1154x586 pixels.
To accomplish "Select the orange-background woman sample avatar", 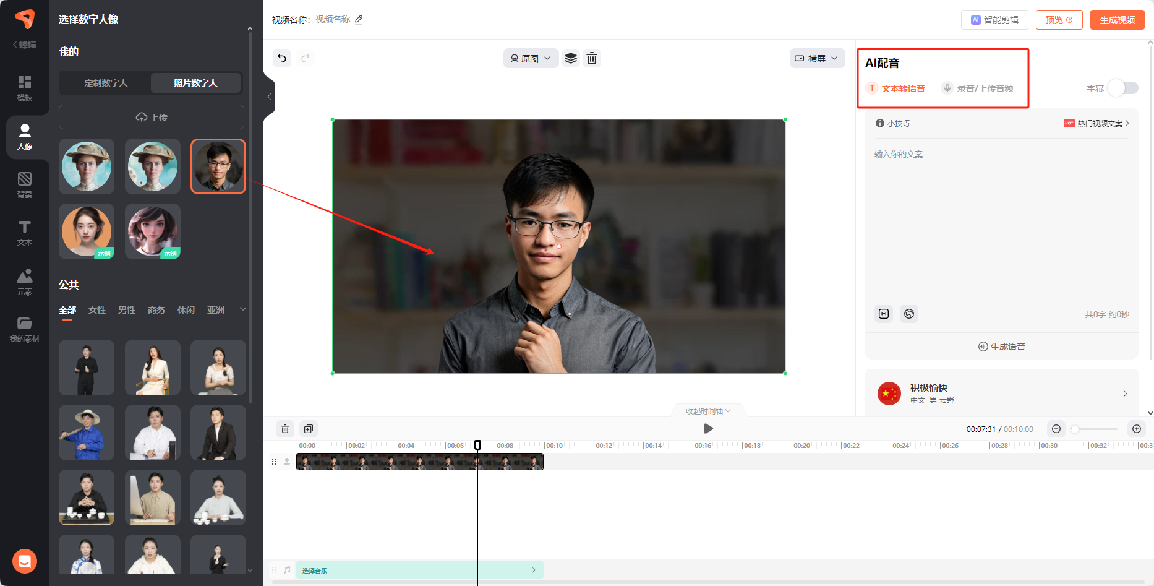I will coord(87,231).
